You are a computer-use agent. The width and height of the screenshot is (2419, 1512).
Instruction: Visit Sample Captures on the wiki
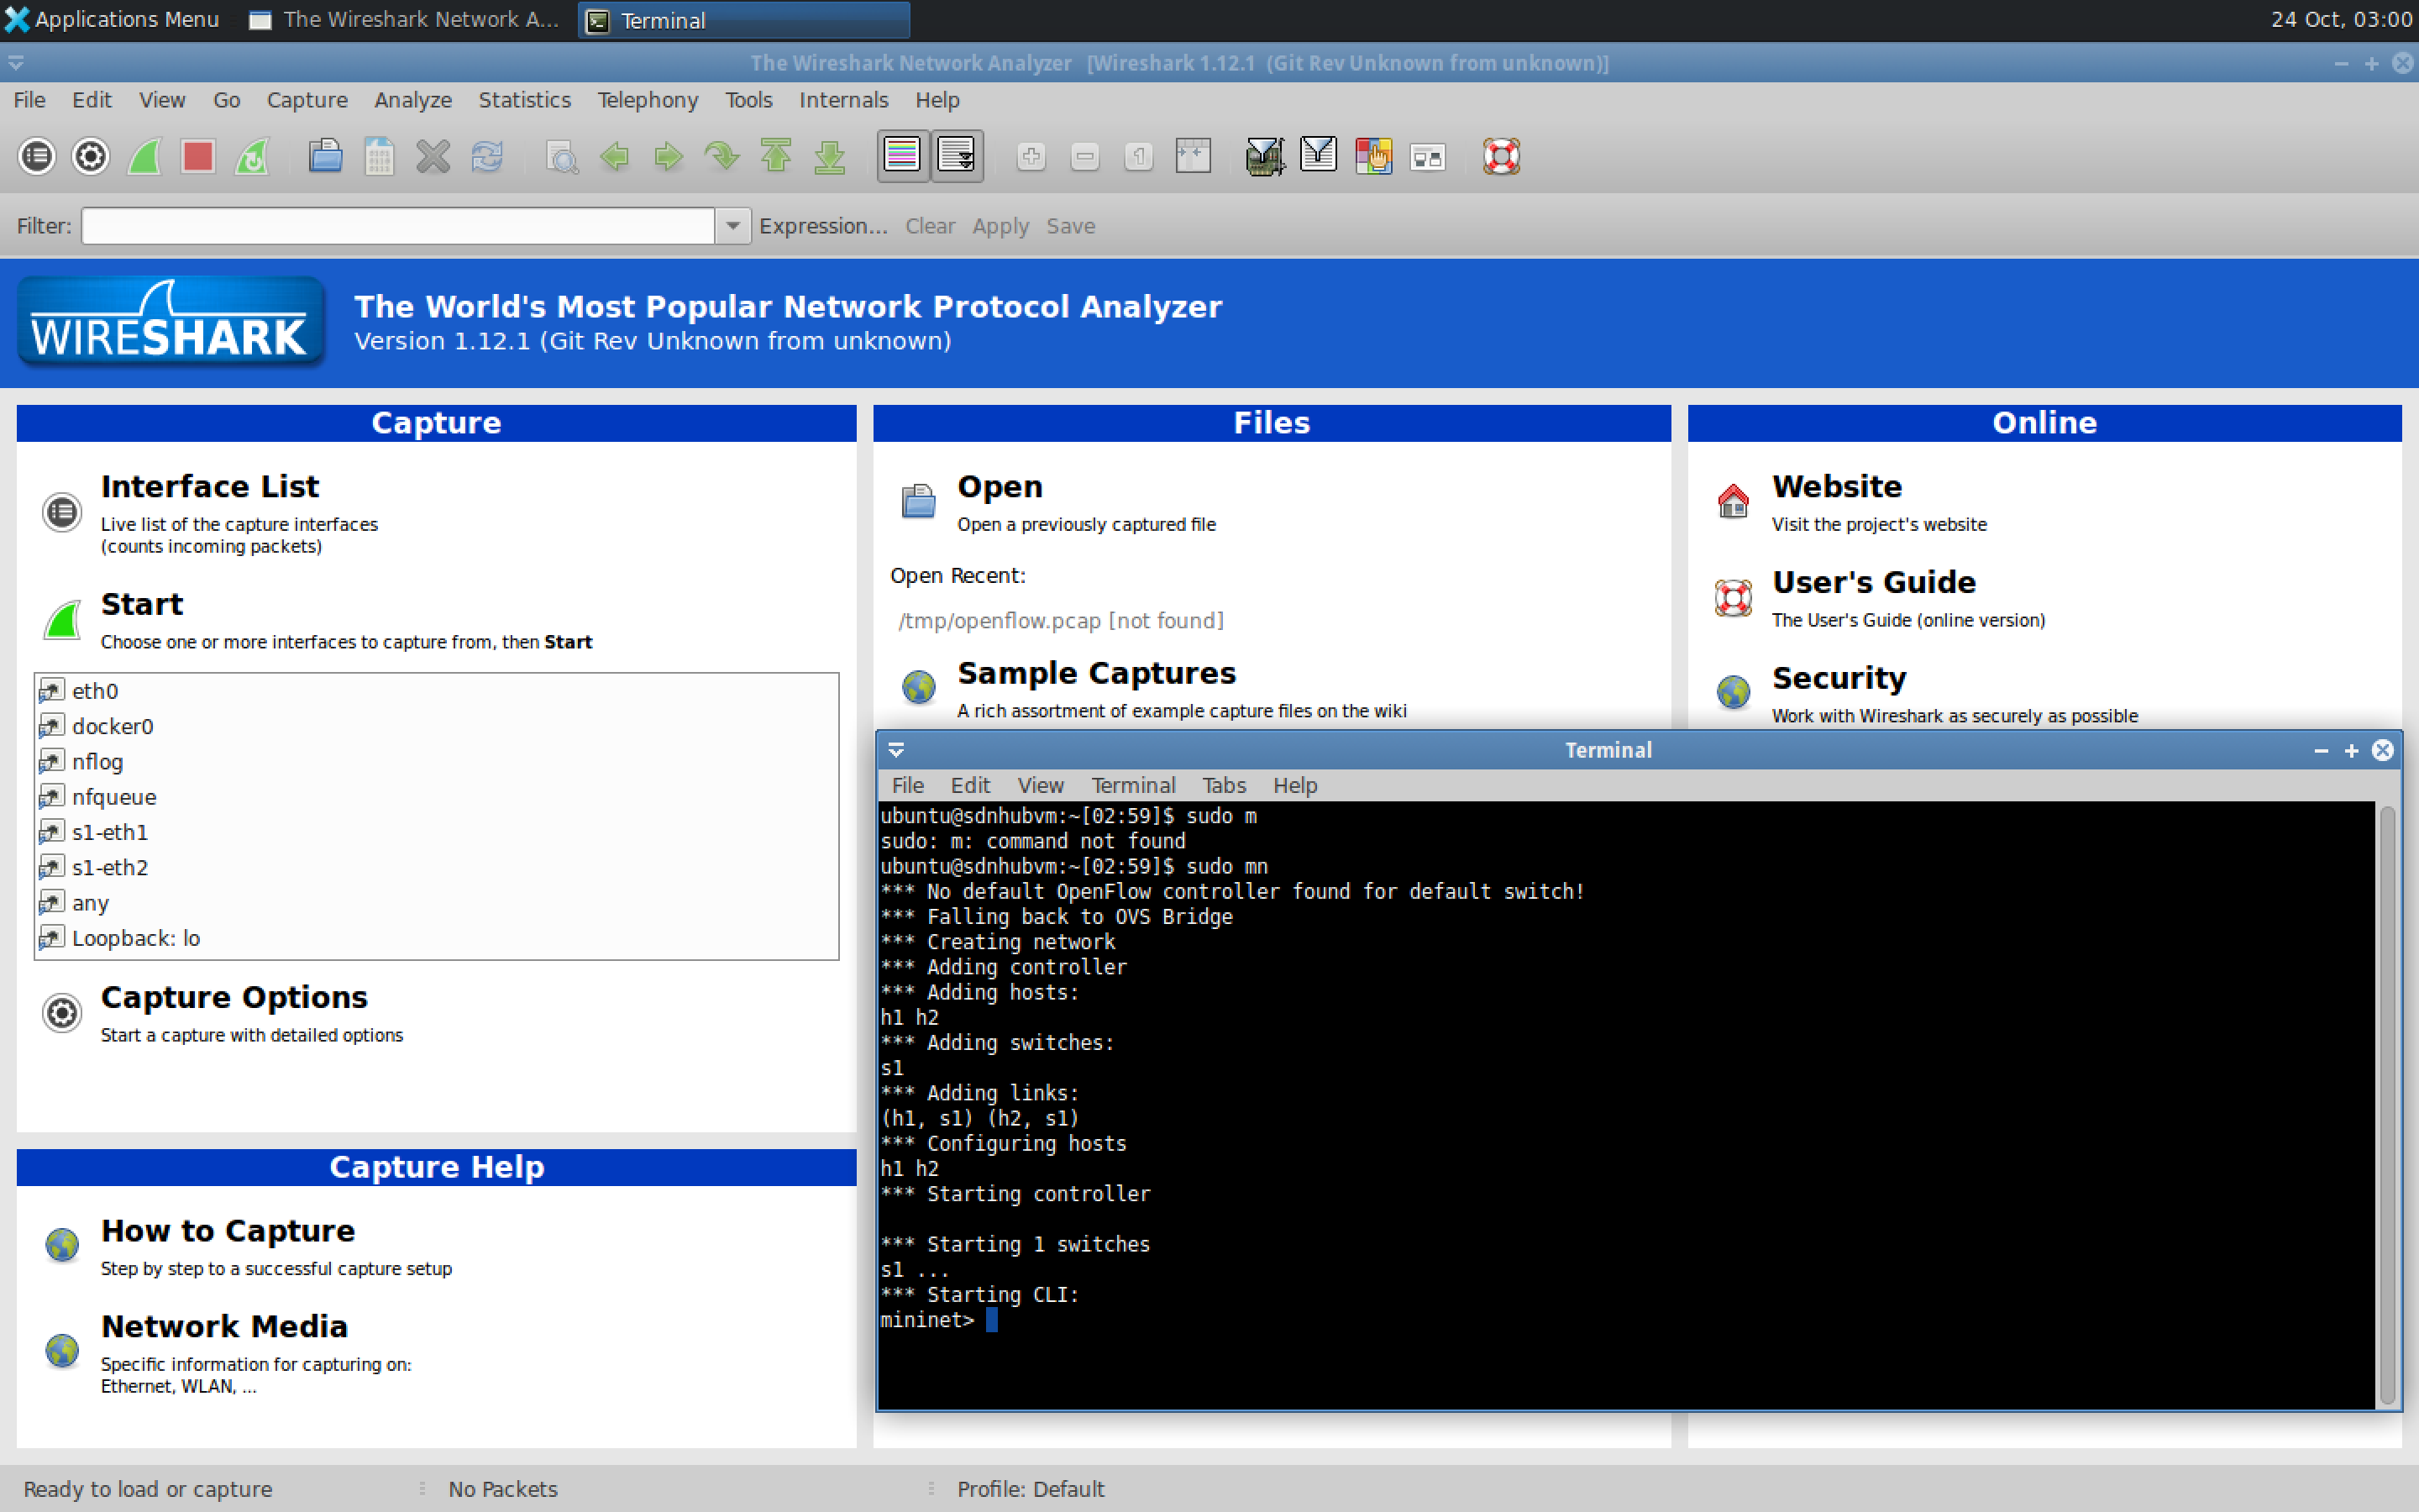[1097, 673]
